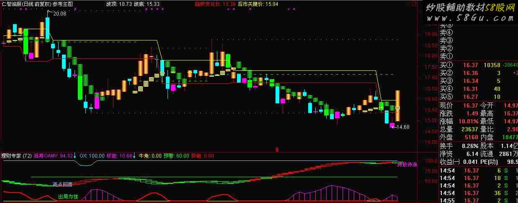The image size is (518, 203).
Task: Click the 高点回落 signal label
Action: 62,184
